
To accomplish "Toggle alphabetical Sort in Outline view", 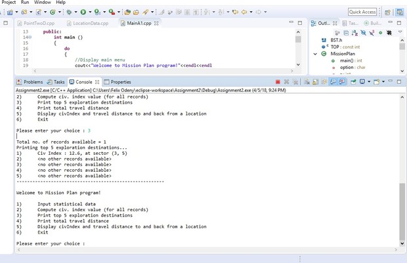I will [x=354, y=33].
